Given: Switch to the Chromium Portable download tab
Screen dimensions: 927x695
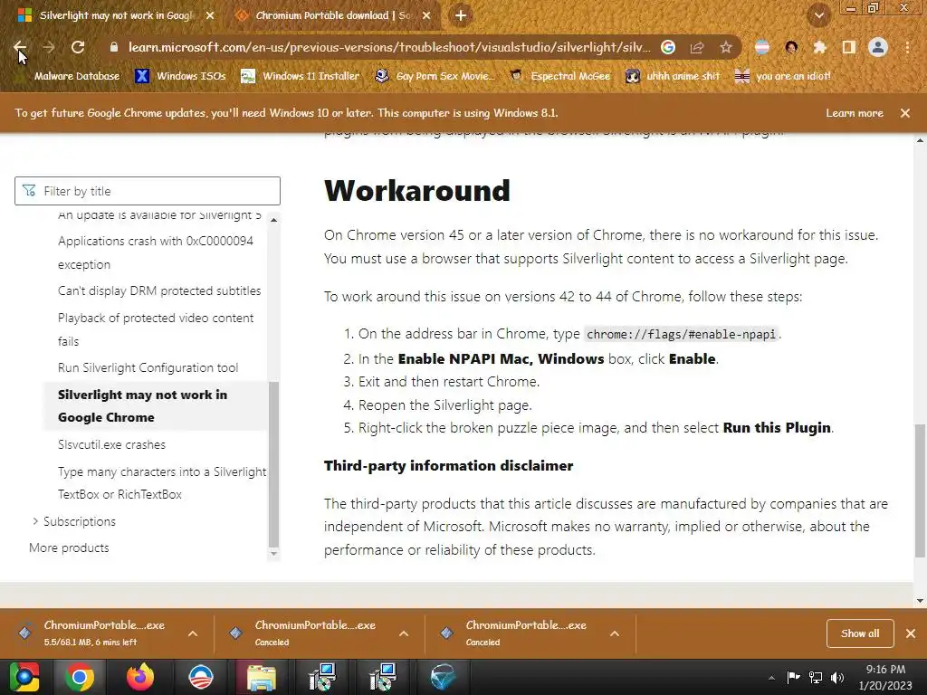Looking at the screenshot, I should point(334,15).
